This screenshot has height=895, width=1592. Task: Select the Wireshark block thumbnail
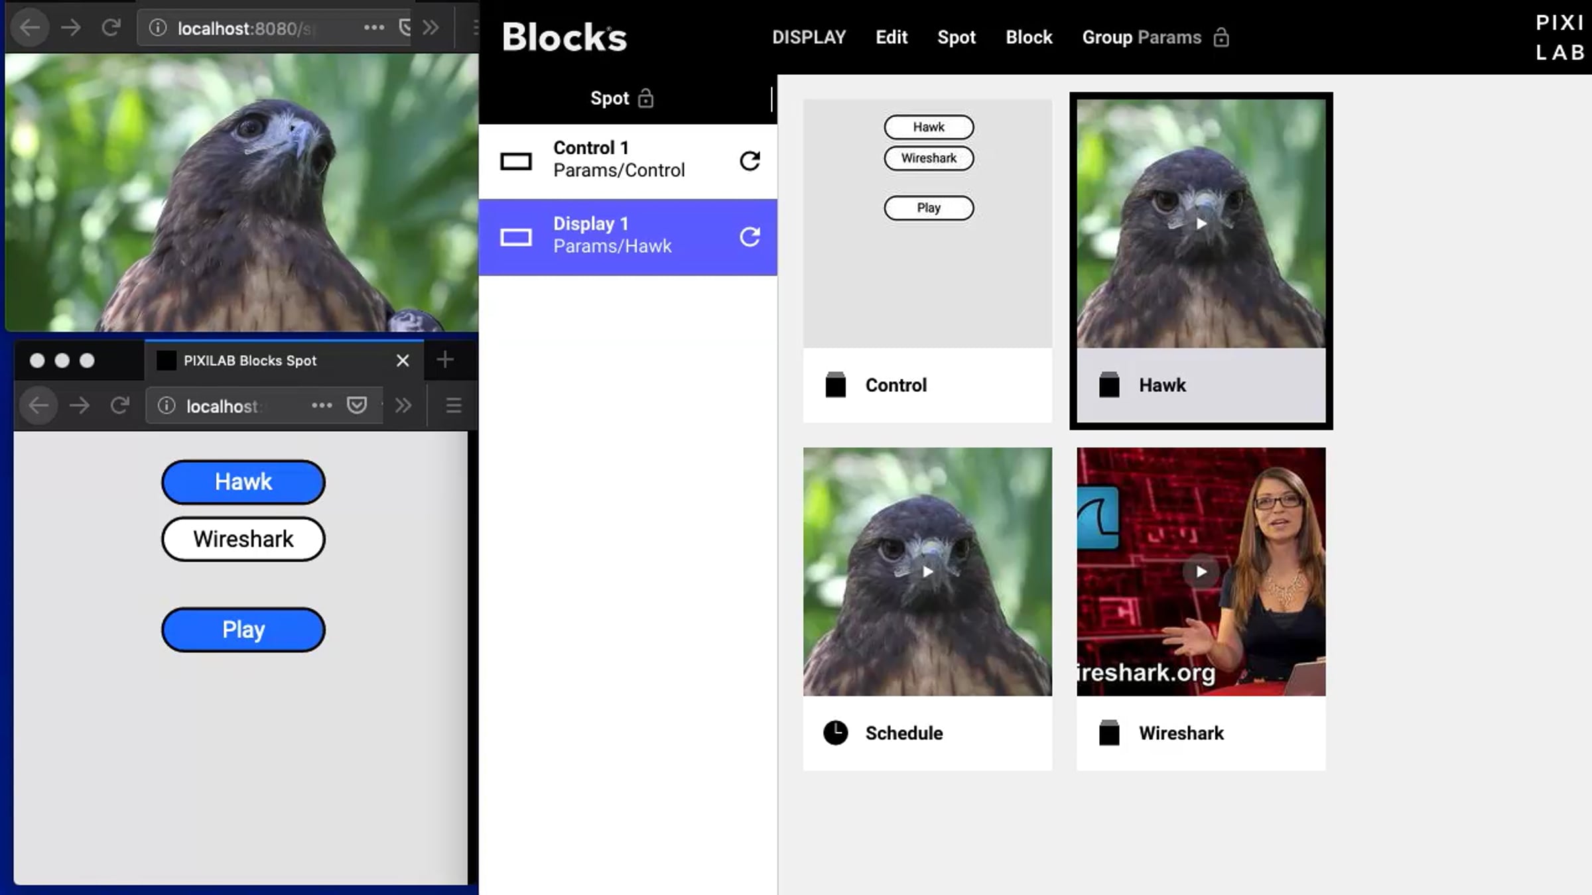tap(1201, 572)
